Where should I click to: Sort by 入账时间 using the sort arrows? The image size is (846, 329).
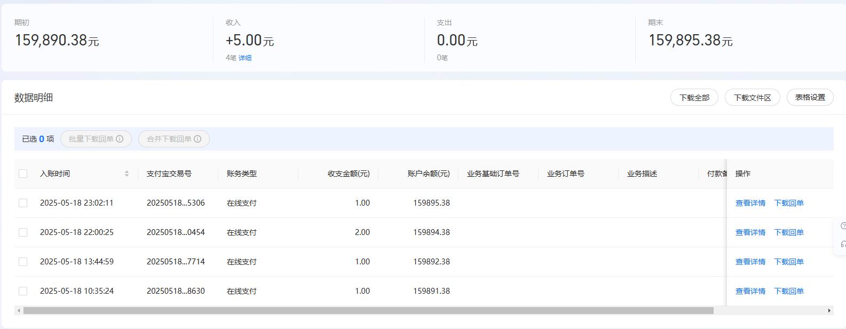(x=126, y=174)
